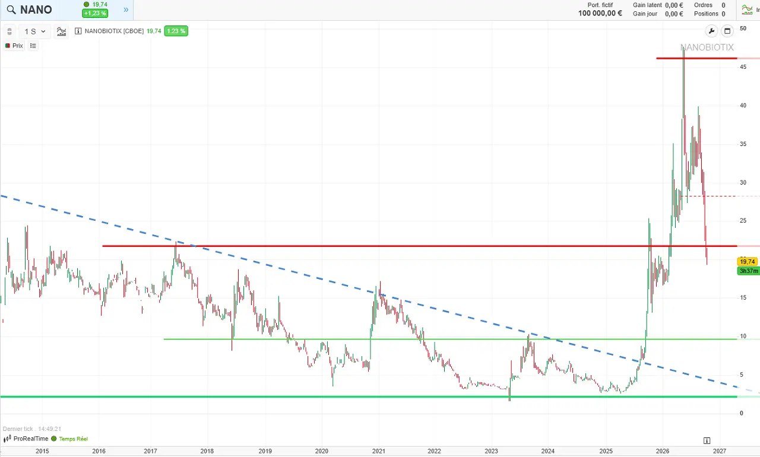Select the NANO ticker symbol text
This screenshot has width=760, height=457.
36,10
